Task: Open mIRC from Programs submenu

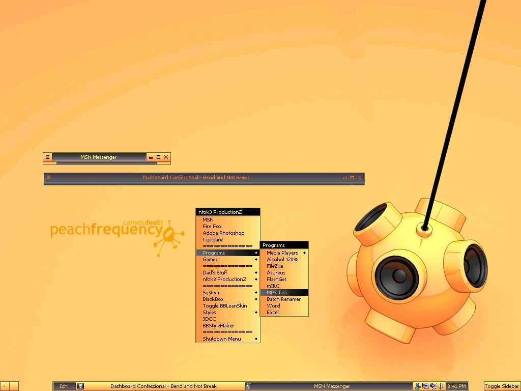Action: tap(284, 286)
